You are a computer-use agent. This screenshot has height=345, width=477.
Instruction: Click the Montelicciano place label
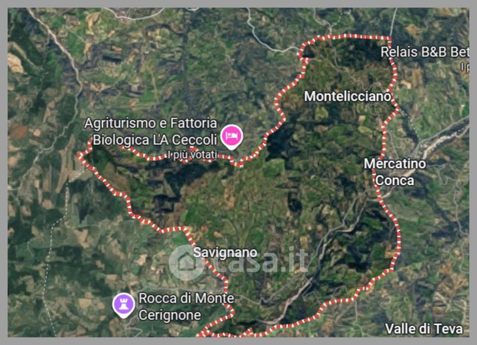click(x=348, y=97)
